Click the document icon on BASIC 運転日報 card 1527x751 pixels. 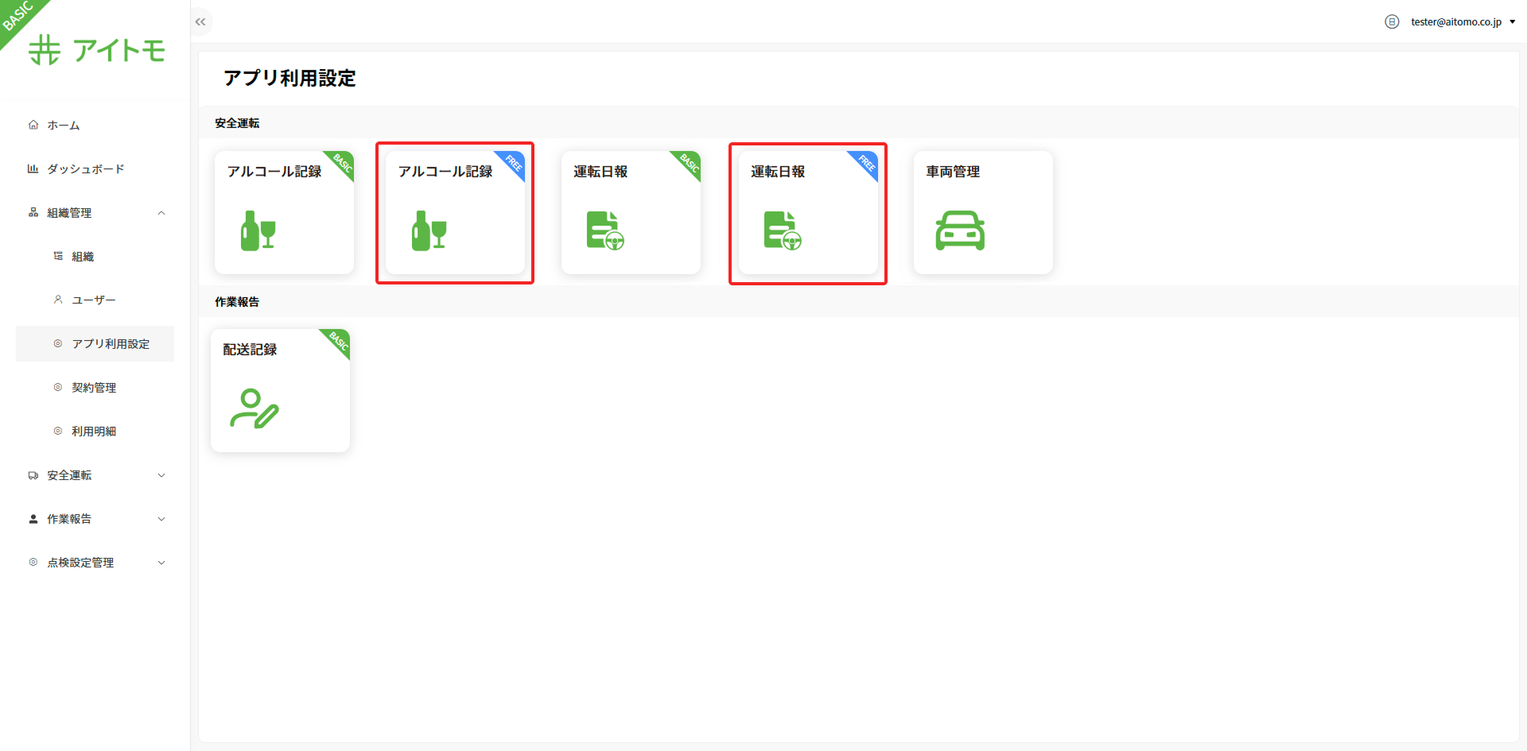pos(605,230)
